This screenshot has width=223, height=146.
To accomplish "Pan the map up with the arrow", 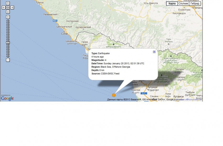I will 8,3.
